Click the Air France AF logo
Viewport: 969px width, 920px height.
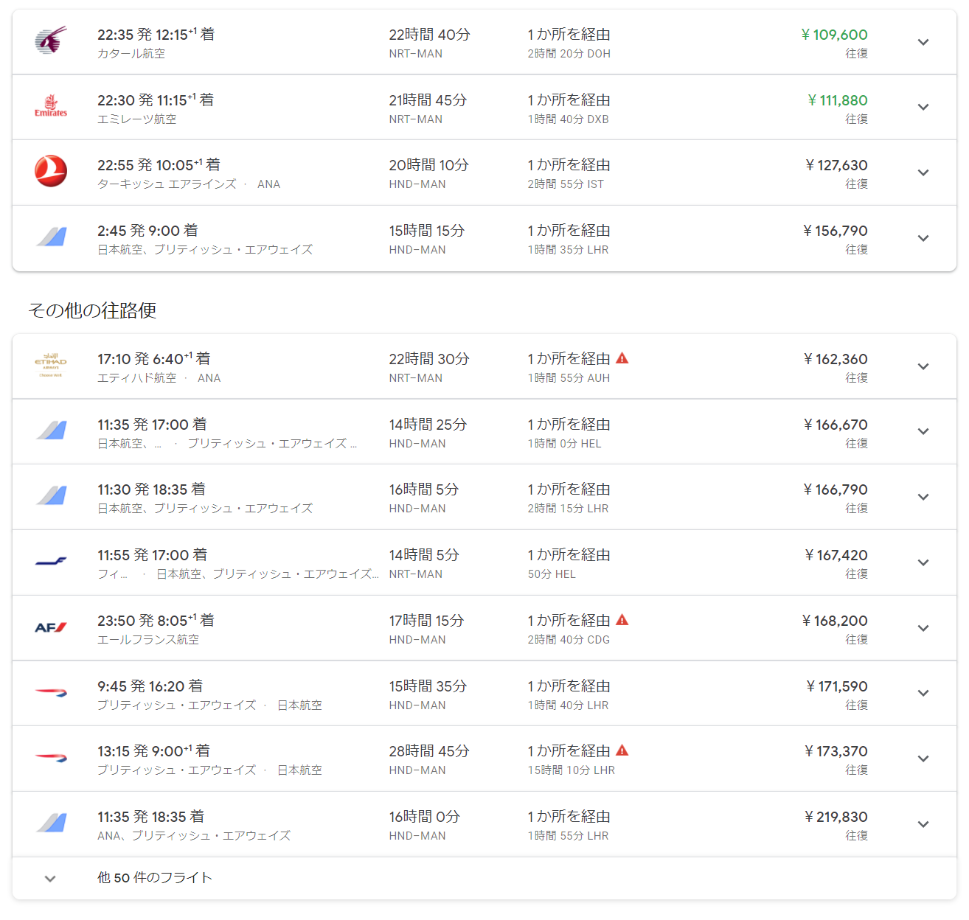pyautogui.click(x=51, y=627)
